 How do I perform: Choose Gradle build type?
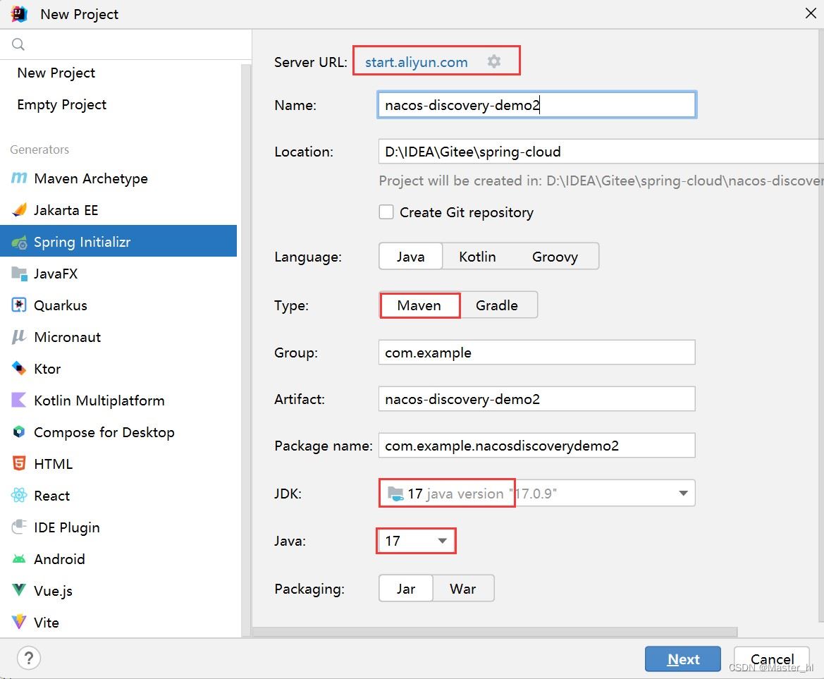click(x=496, y=305)
